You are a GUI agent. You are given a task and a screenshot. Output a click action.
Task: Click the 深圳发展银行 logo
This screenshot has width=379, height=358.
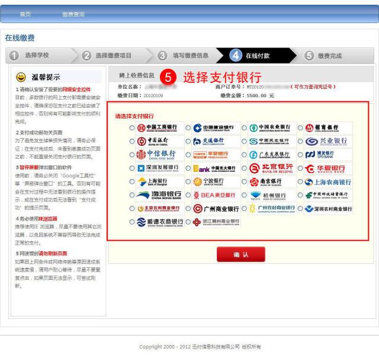(160, 168)
